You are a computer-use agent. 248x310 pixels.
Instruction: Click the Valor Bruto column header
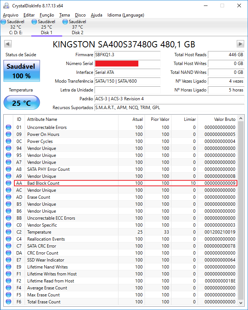pos(217,119)
